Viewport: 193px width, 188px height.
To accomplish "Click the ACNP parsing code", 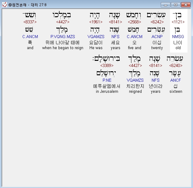I will tap(157, 37).
